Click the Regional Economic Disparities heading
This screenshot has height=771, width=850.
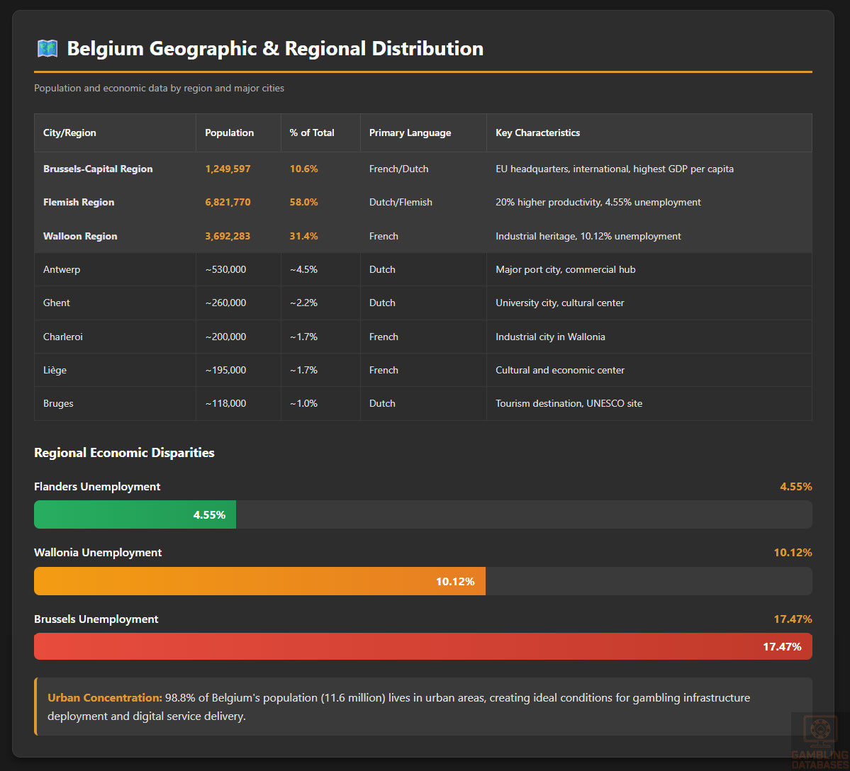(124, 452)
